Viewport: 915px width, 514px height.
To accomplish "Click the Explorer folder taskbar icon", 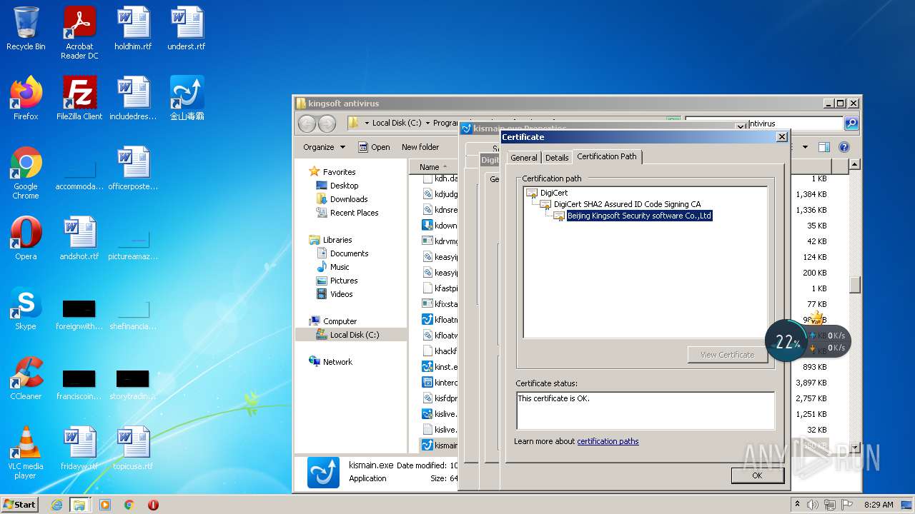I will [x=79, y=505].
